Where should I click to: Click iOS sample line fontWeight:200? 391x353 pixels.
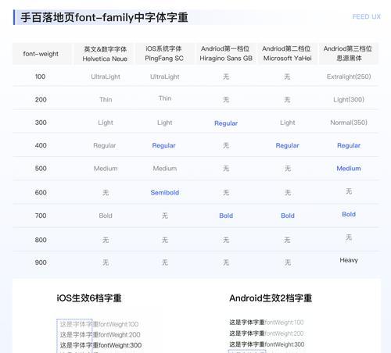pyautogui.click(x=100, y=335)
